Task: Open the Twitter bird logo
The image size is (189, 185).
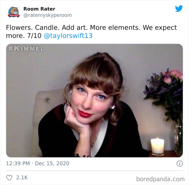Action: (179, 8)
